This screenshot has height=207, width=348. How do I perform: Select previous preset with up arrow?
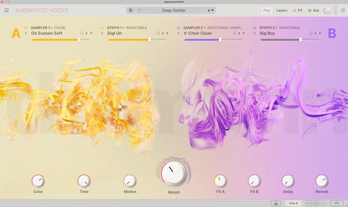pyautogui.click(x=209, y=10)
